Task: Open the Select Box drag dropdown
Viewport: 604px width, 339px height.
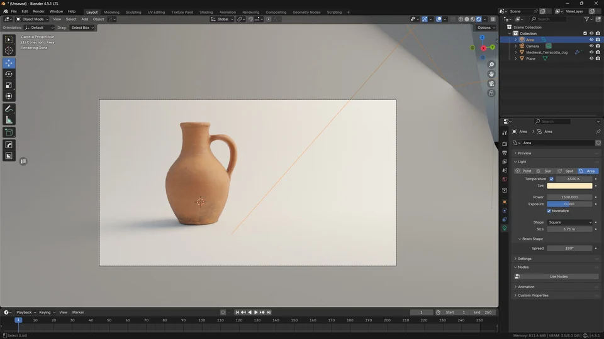Action: click(x=82, y=28)
